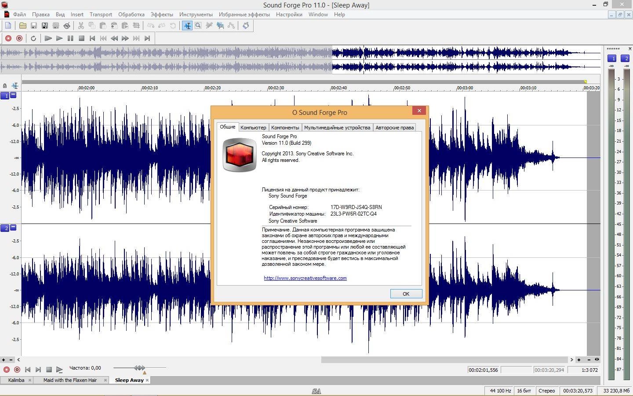The height and width of the screenshot is (396, 633).
Task: Click Fast Forward in transport toolbar
Action: pyautogui.click(x=125, y=38)
